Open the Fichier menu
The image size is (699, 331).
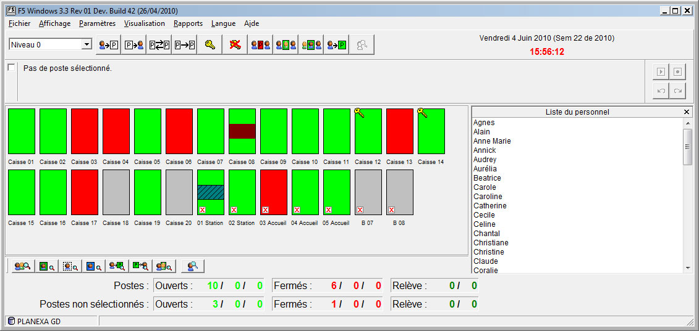pos(20,23)
